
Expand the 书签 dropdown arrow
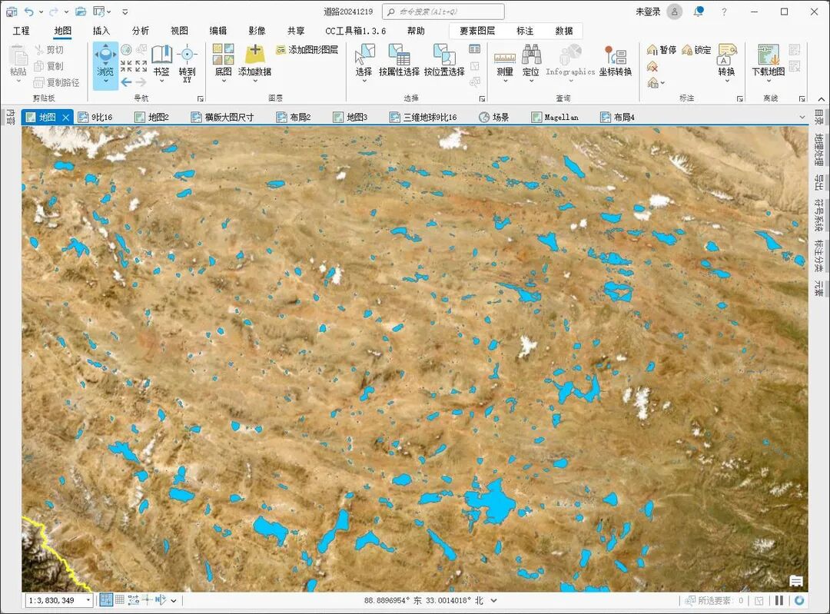[161, 81]
